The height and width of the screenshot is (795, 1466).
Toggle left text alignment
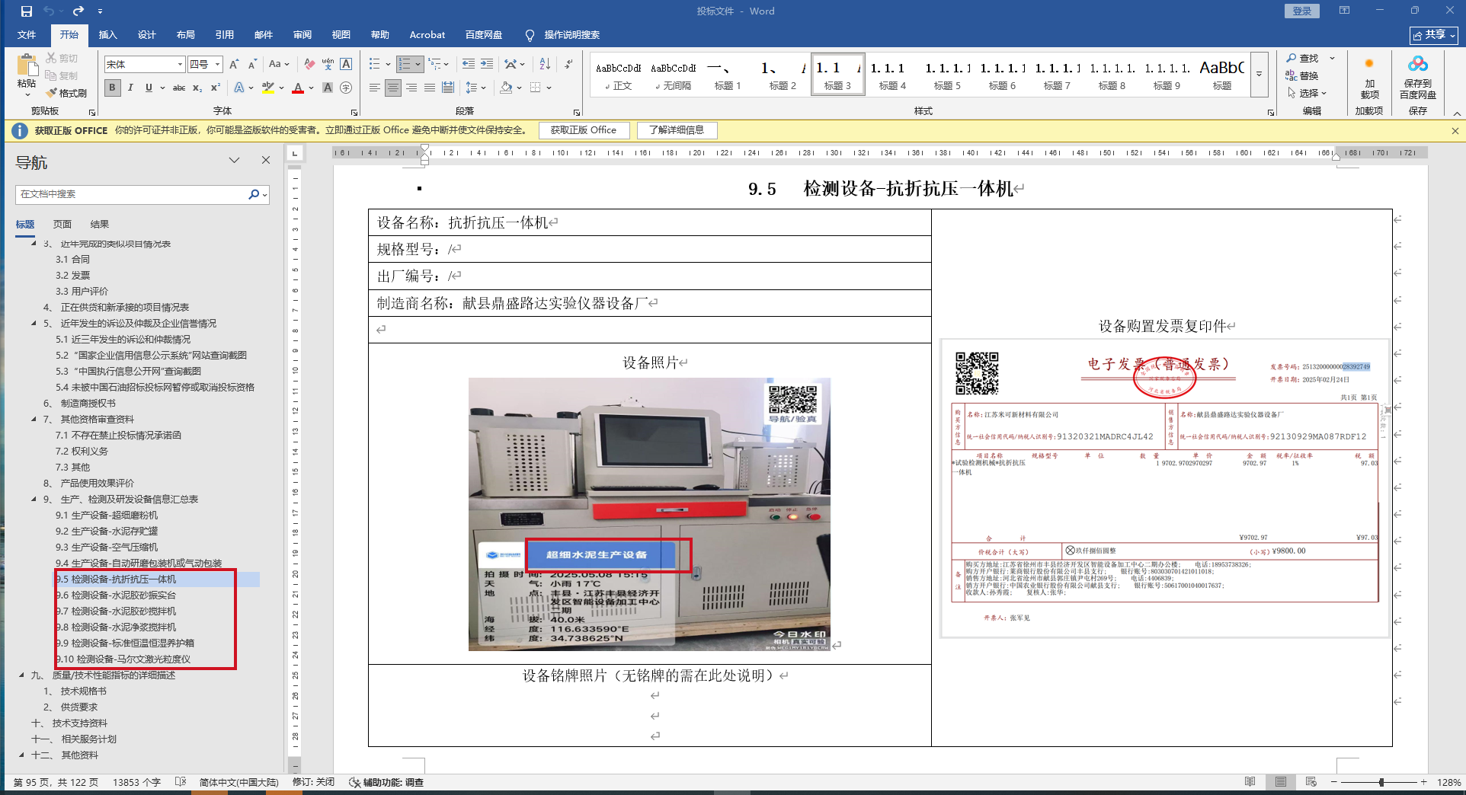pyautogui.click(x=374, y=88)
